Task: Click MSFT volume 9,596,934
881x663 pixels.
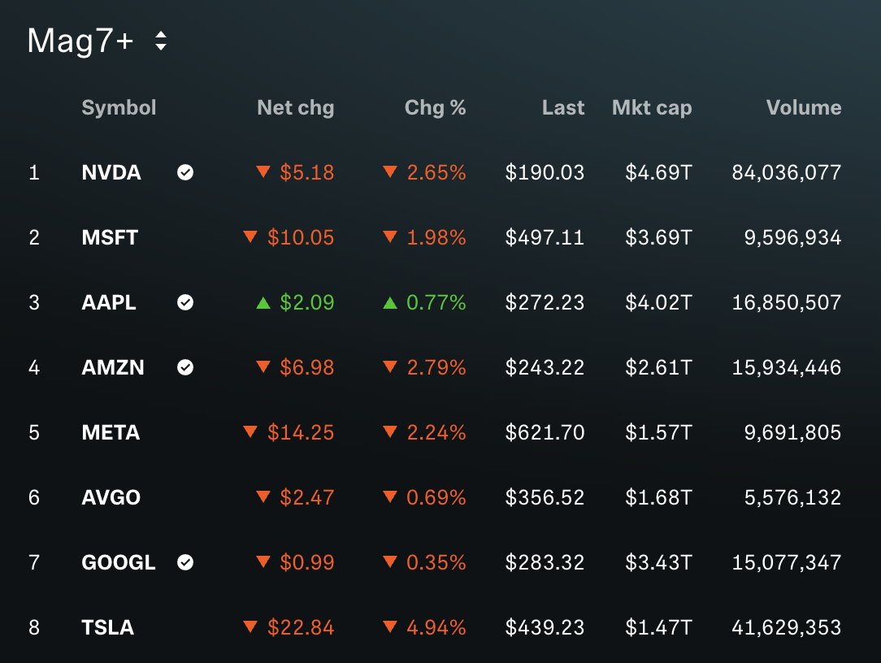Action: (x=792, y=238)
